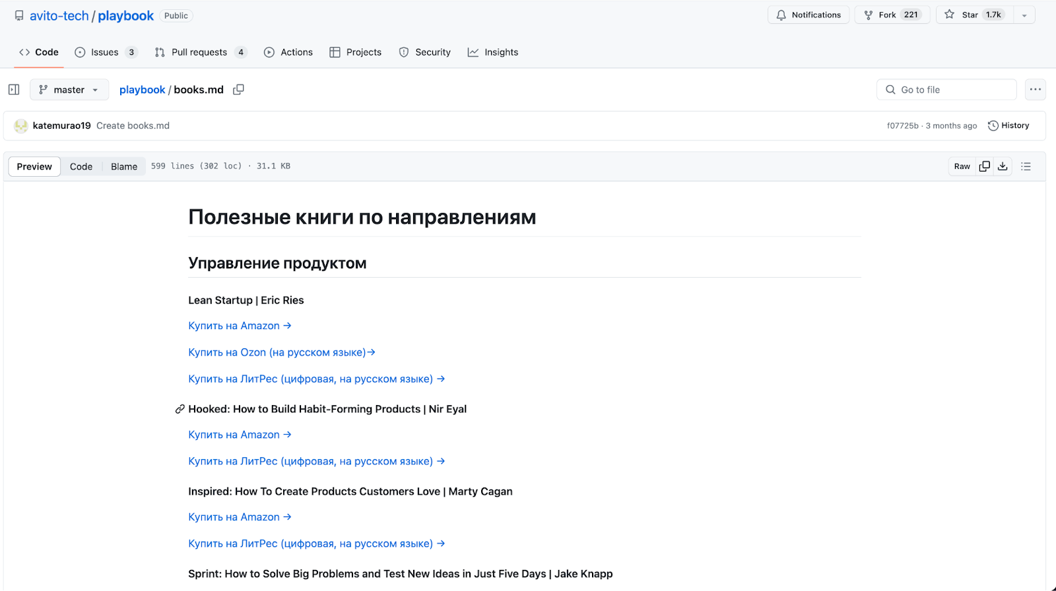This screenshot has width=1056, height=591.
Task: Open the master branch dropdown
Action: (69, 90)
